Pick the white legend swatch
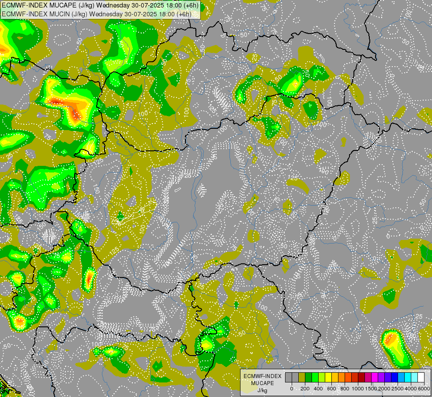Image resolution: width=432 pixels, height=397 pixels. [421, 377]
